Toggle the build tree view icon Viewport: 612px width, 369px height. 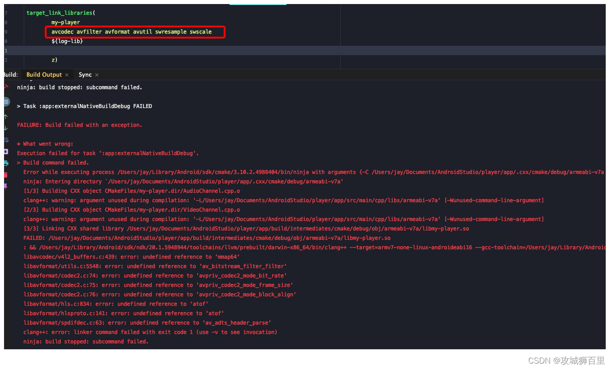(6, 102)
